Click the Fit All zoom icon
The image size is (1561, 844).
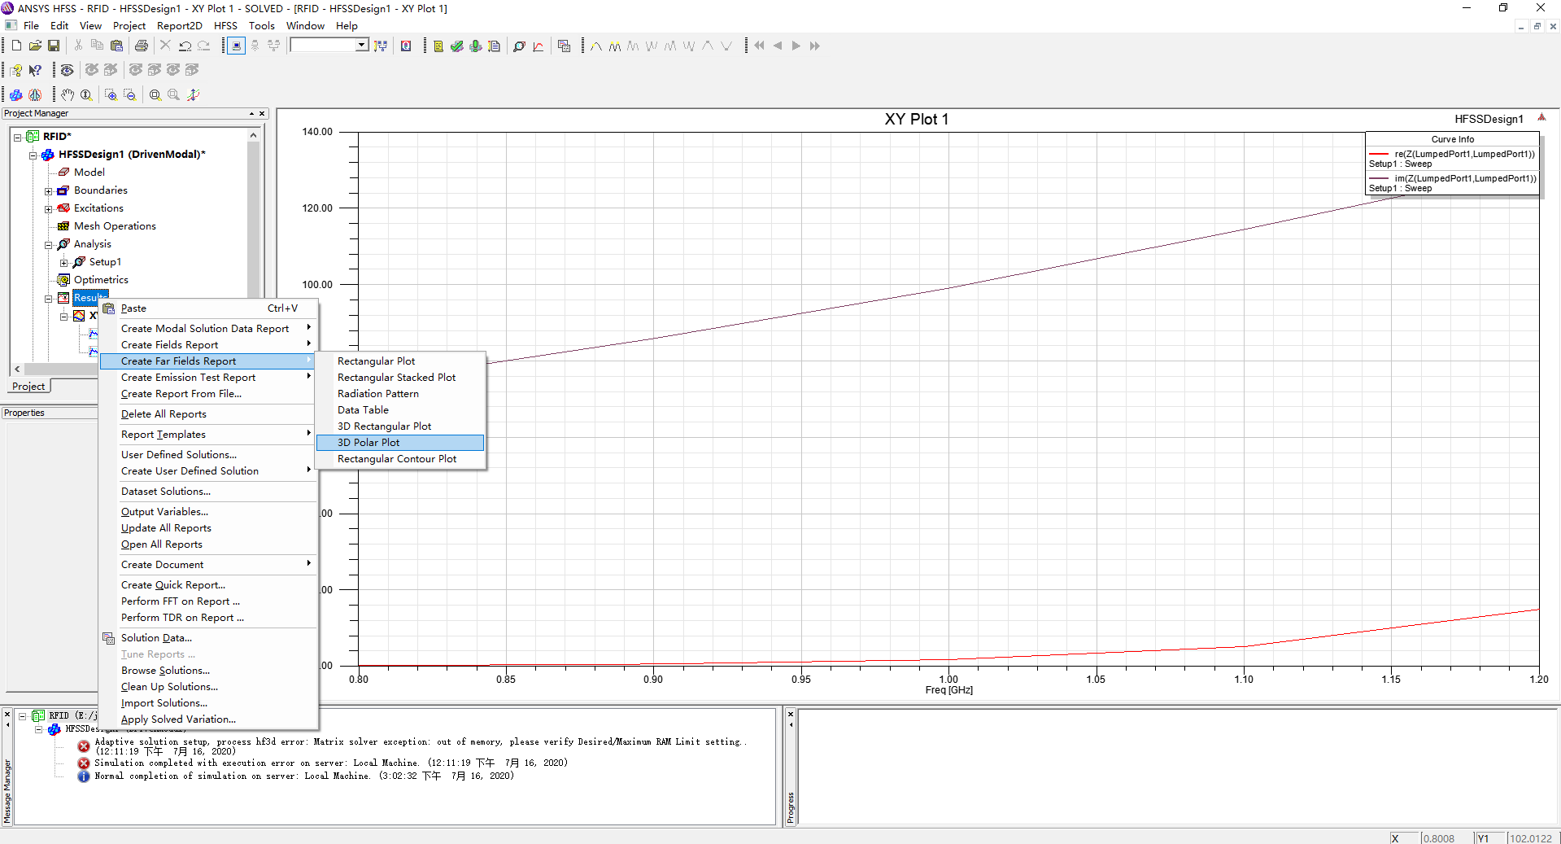point(155,95)
